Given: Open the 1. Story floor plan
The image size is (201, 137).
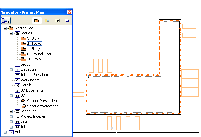Looking at the screenshot, I should pyautogui.click(x=33, y=49).
